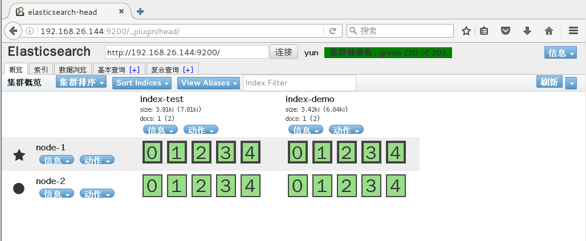Select shard 0 of index-test on node-1
The height and width of the screenshot is (241, 586).
[x=152, y=153]
